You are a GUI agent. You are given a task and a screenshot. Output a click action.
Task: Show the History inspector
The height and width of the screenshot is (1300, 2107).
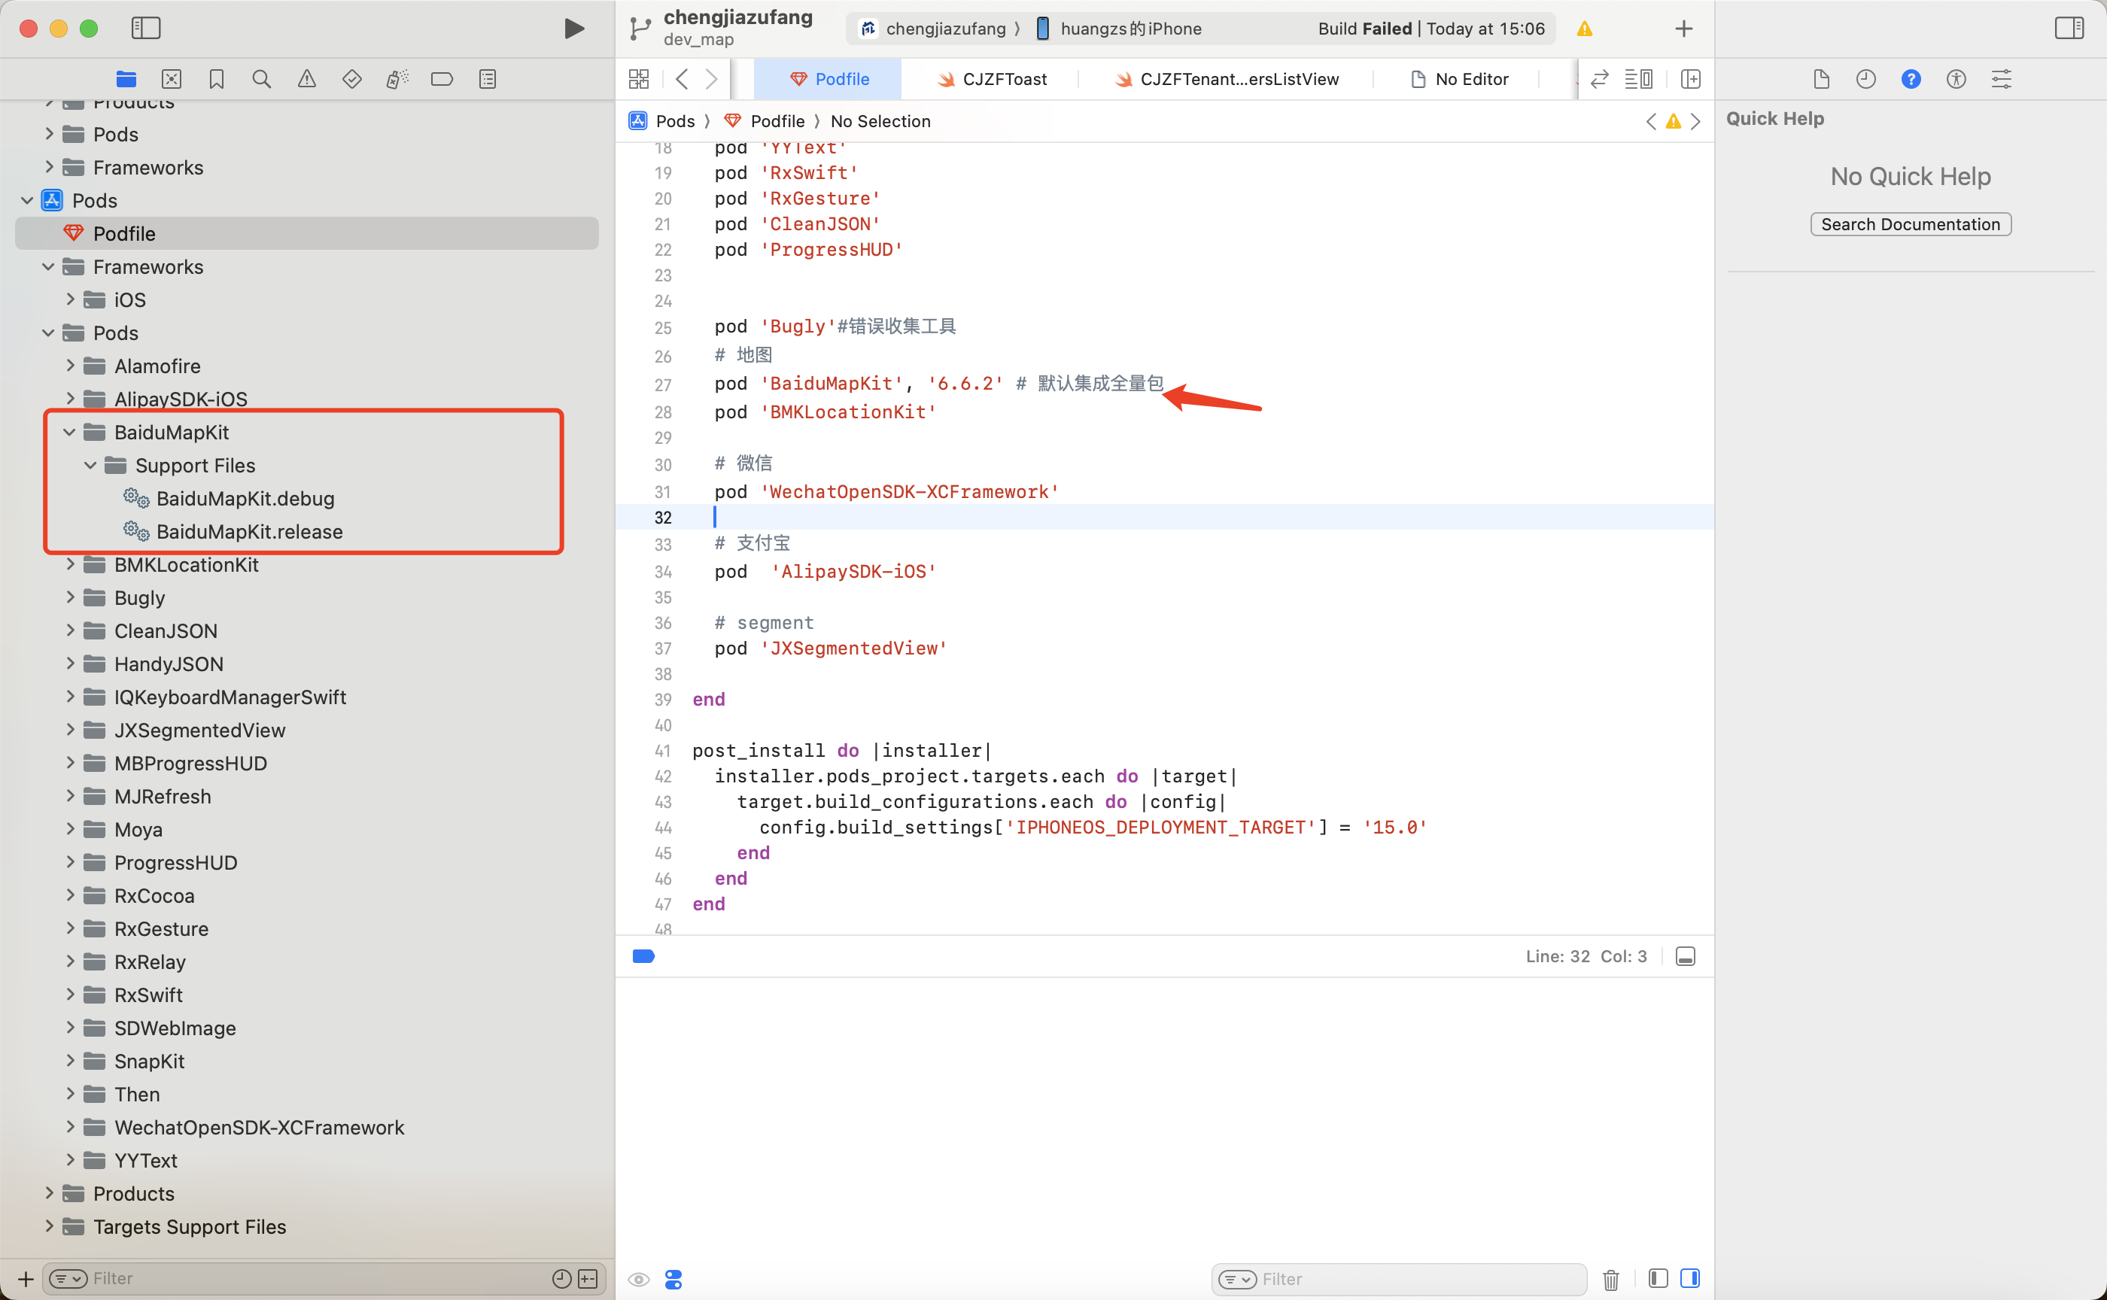point(1865,79)
